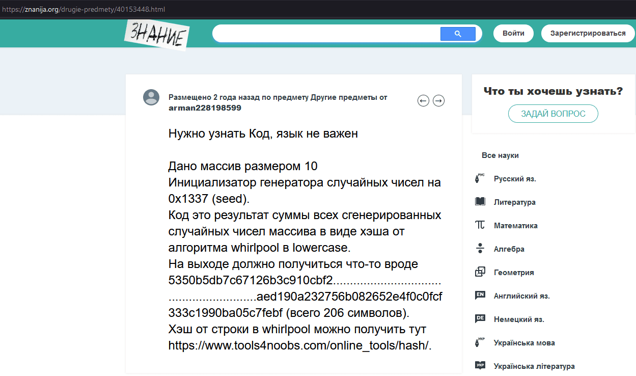Click the Английский яз. EN icon
Image resolution: width=636 pixels, height=376 pixels.
(480, 296)
